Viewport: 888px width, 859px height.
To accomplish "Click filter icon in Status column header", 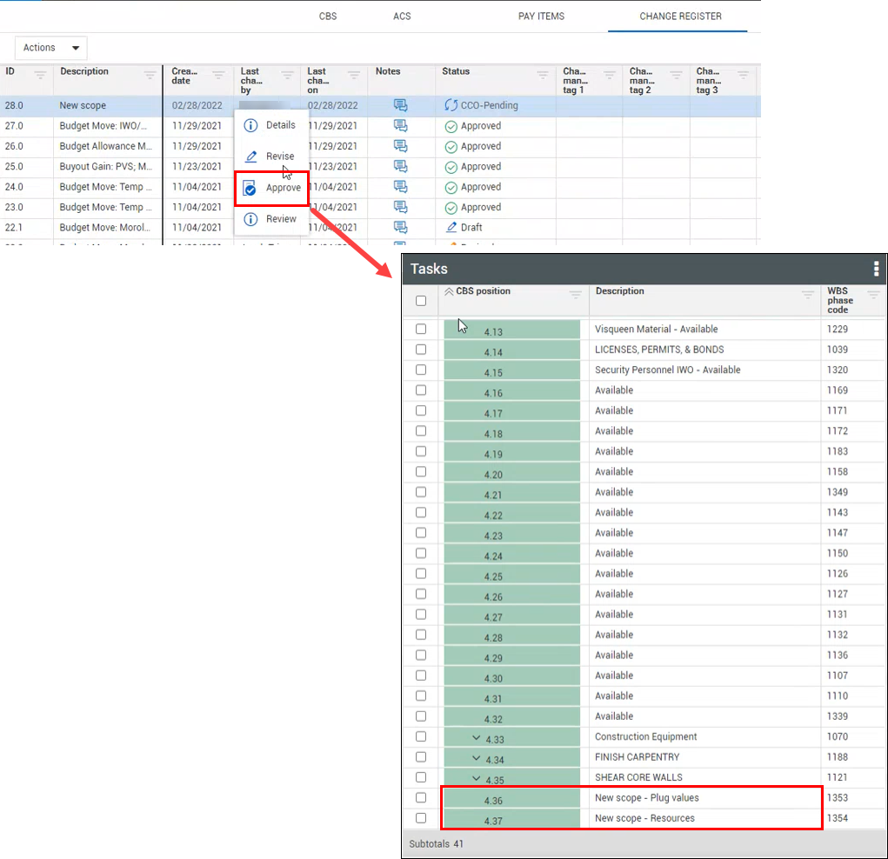I will coord(543,76).
